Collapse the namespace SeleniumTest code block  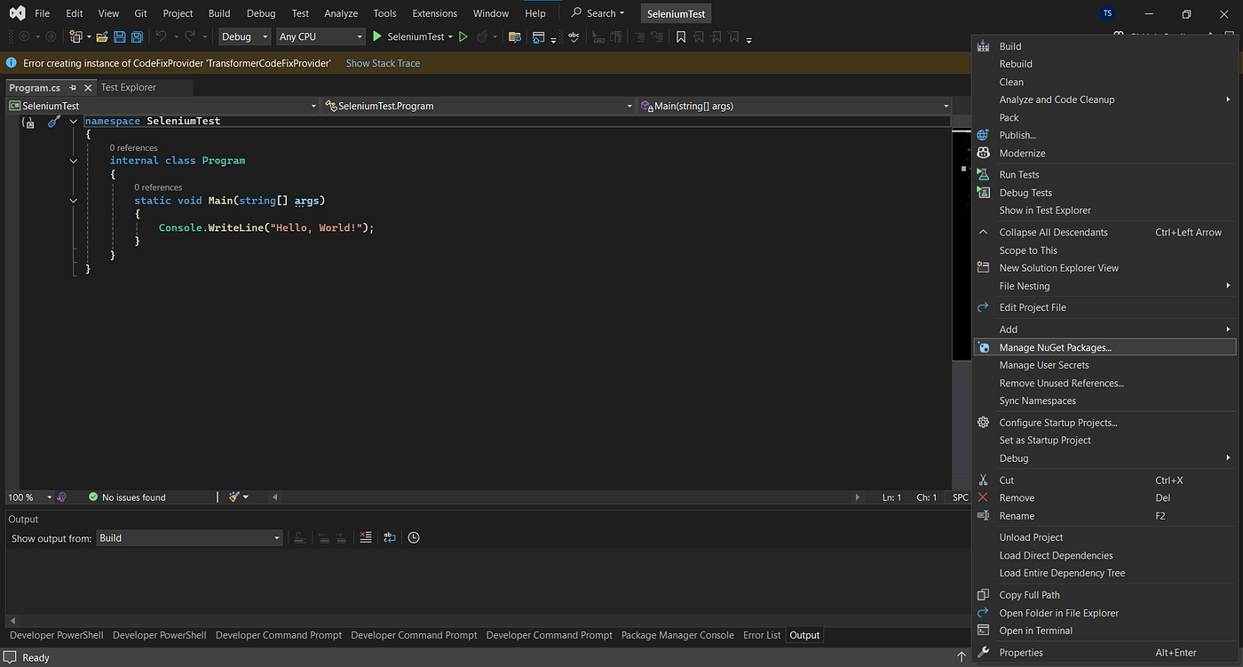[x=73, y=122]
